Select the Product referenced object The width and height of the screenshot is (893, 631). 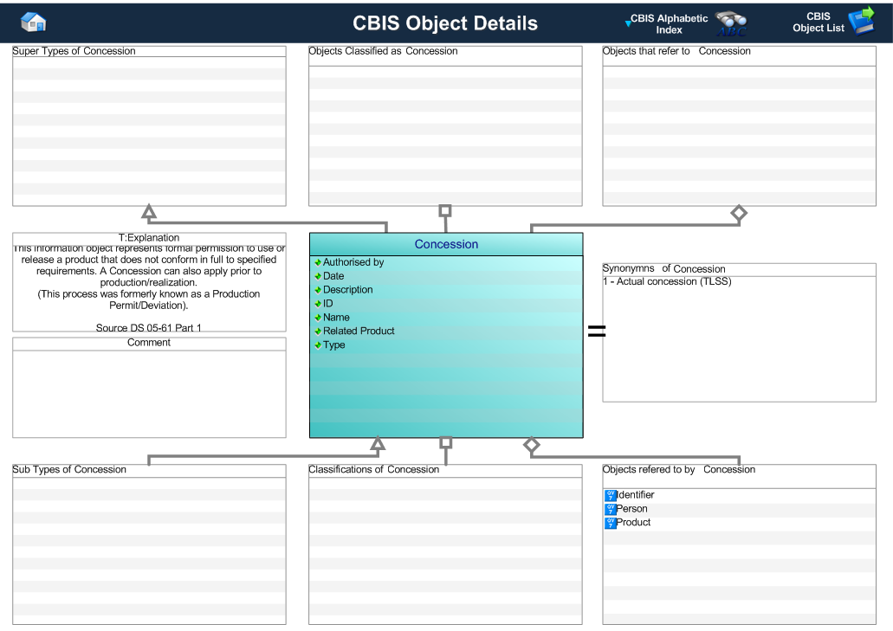[633, 523]
